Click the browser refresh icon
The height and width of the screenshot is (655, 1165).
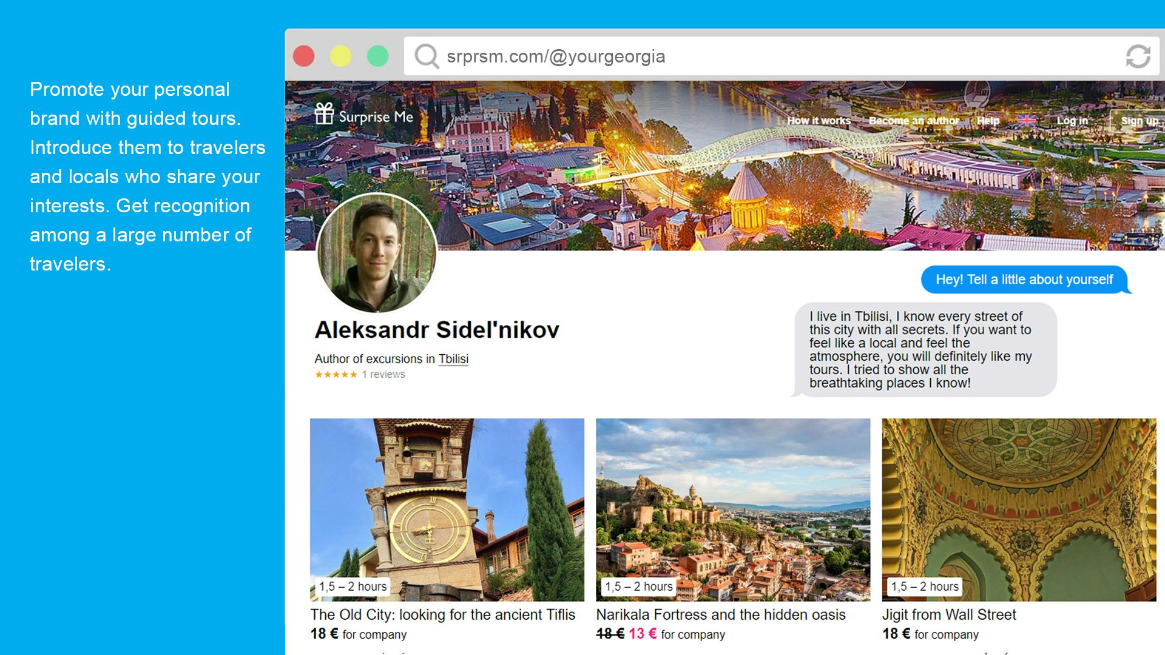point(1138,56)
